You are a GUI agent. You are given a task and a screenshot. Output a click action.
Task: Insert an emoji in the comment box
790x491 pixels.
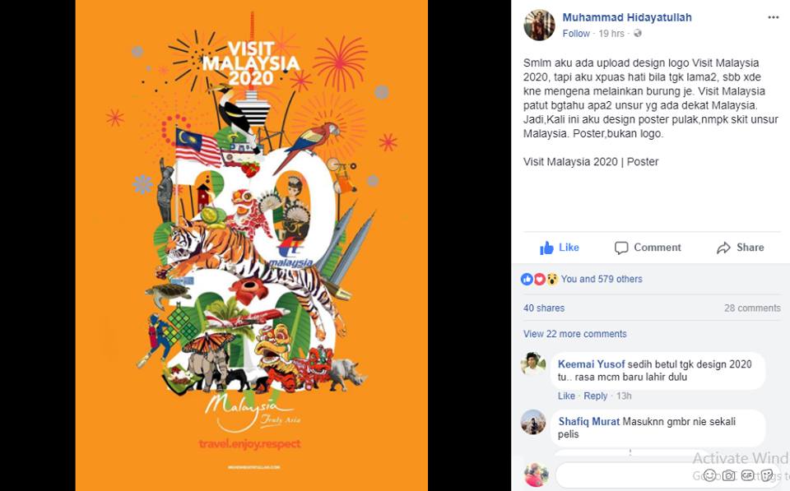coord(709,475)
